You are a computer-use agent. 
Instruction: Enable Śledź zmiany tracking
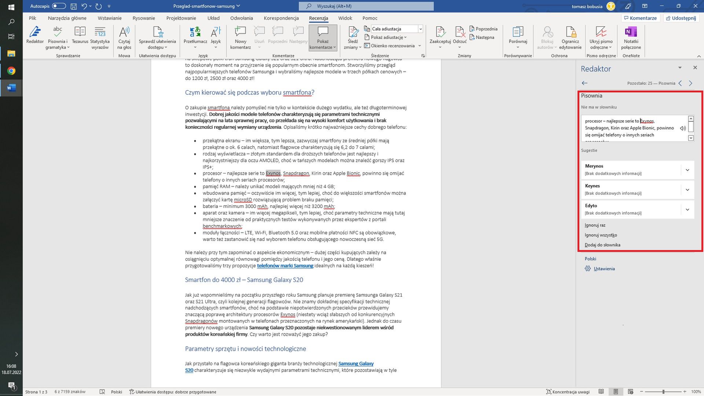pos(353,35)
